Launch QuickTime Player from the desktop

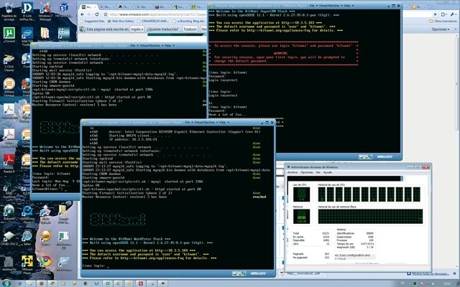(27, 215)
